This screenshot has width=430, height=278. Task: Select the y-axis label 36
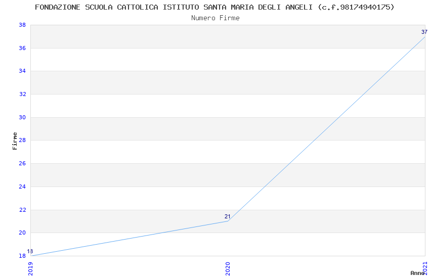[22, 48]
